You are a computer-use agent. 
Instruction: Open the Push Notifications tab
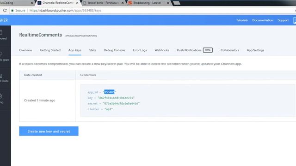[189, 50]
